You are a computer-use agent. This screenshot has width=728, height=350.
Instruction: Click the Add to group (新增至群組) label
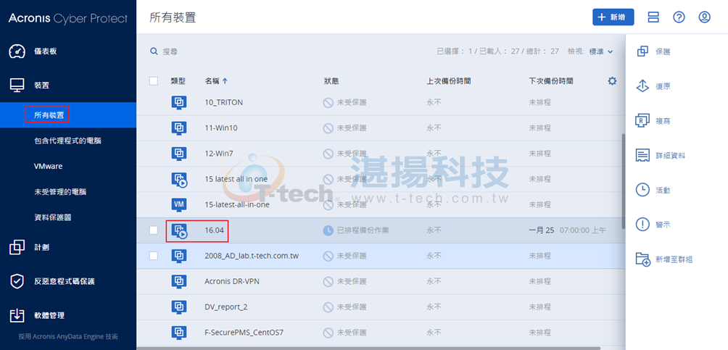pos(674,259)
